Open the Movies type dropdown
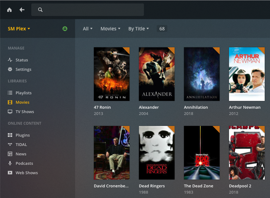The width and height of the screenshot is (270, 198). [110, 29]
